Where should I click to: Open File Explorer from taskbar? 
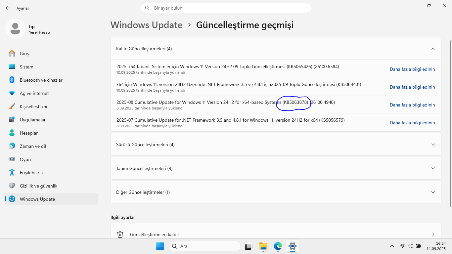point(263,246)
